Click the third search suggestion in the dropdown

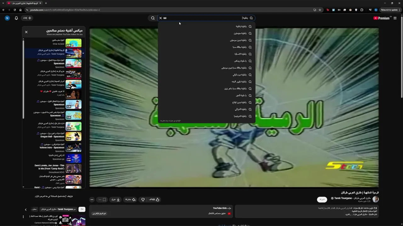[x=206, y=40]
